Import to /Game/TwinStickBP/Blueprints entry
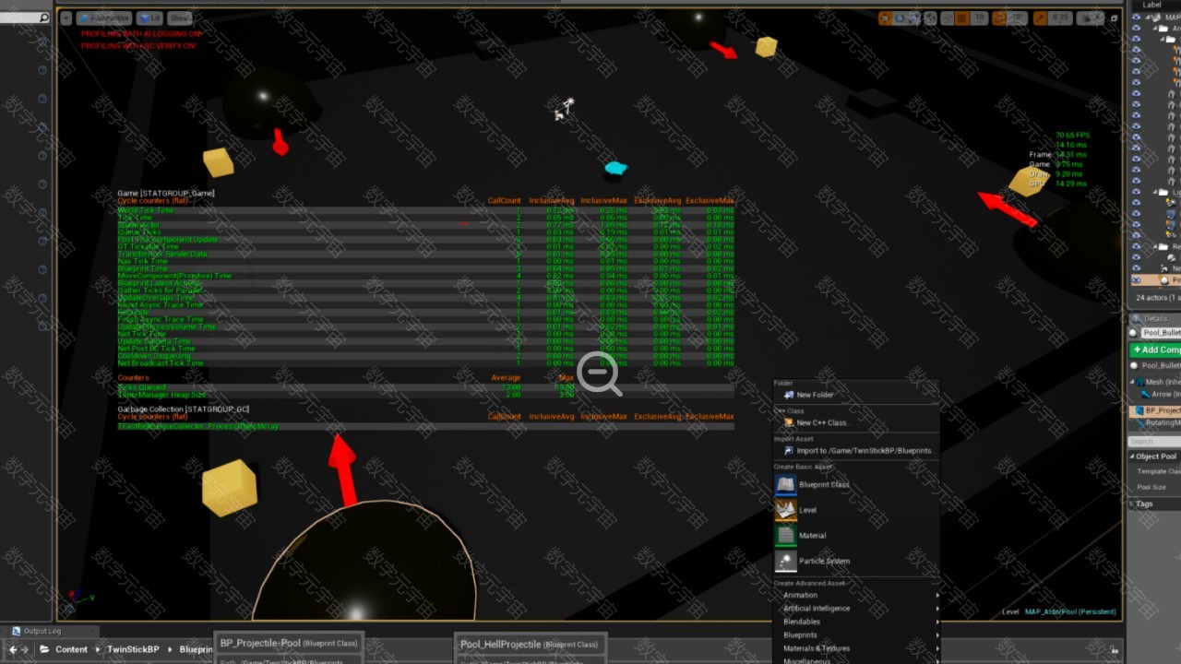Viewport: 1181px width, 664px height. (x=858, y=450)
